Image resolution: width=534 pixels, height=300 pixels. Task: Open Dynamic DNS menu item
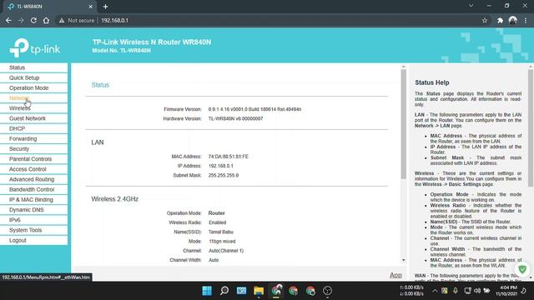click(34, 210)
